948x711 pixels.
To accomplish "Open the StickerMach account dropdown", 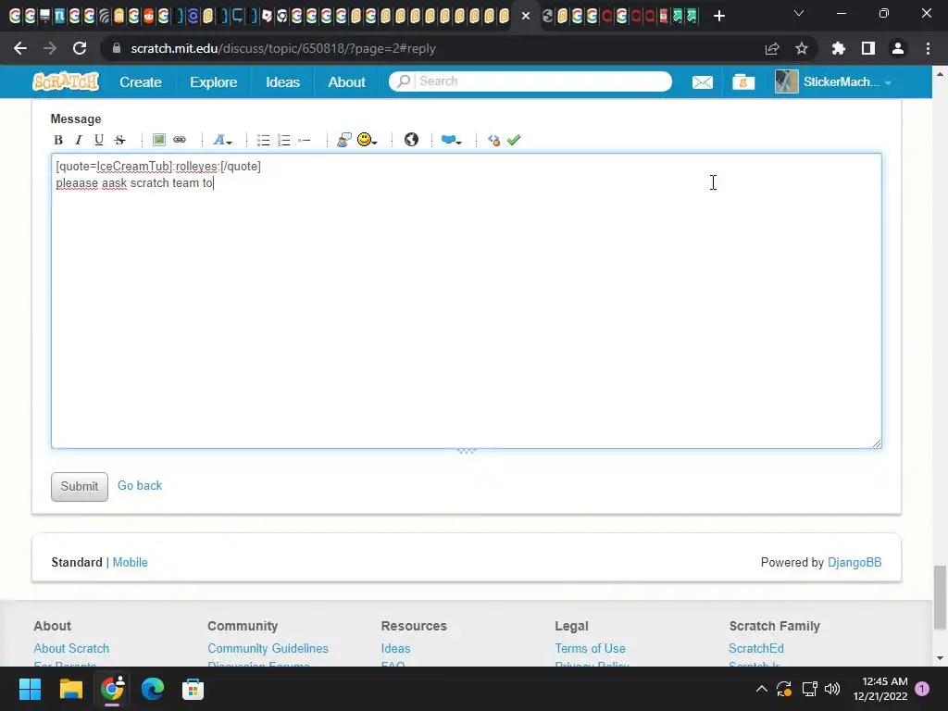I will [x=834, y=81].
